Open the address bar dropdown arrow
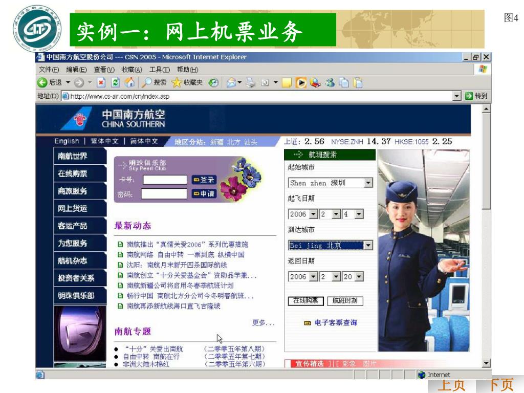 457,96
